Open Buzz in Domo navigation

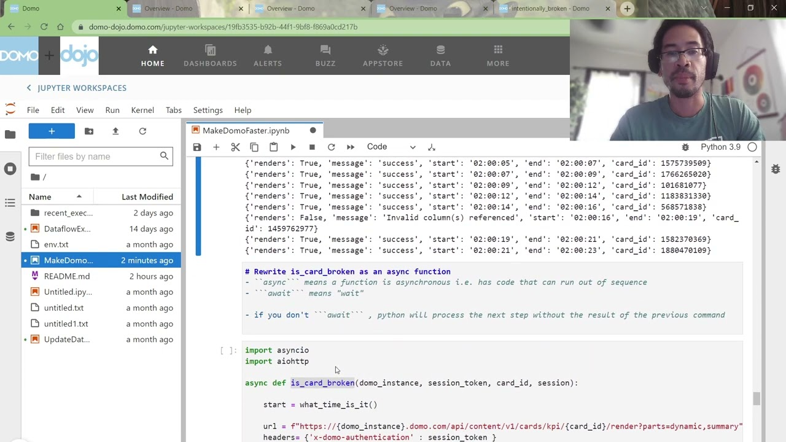[x=325, y=56]
